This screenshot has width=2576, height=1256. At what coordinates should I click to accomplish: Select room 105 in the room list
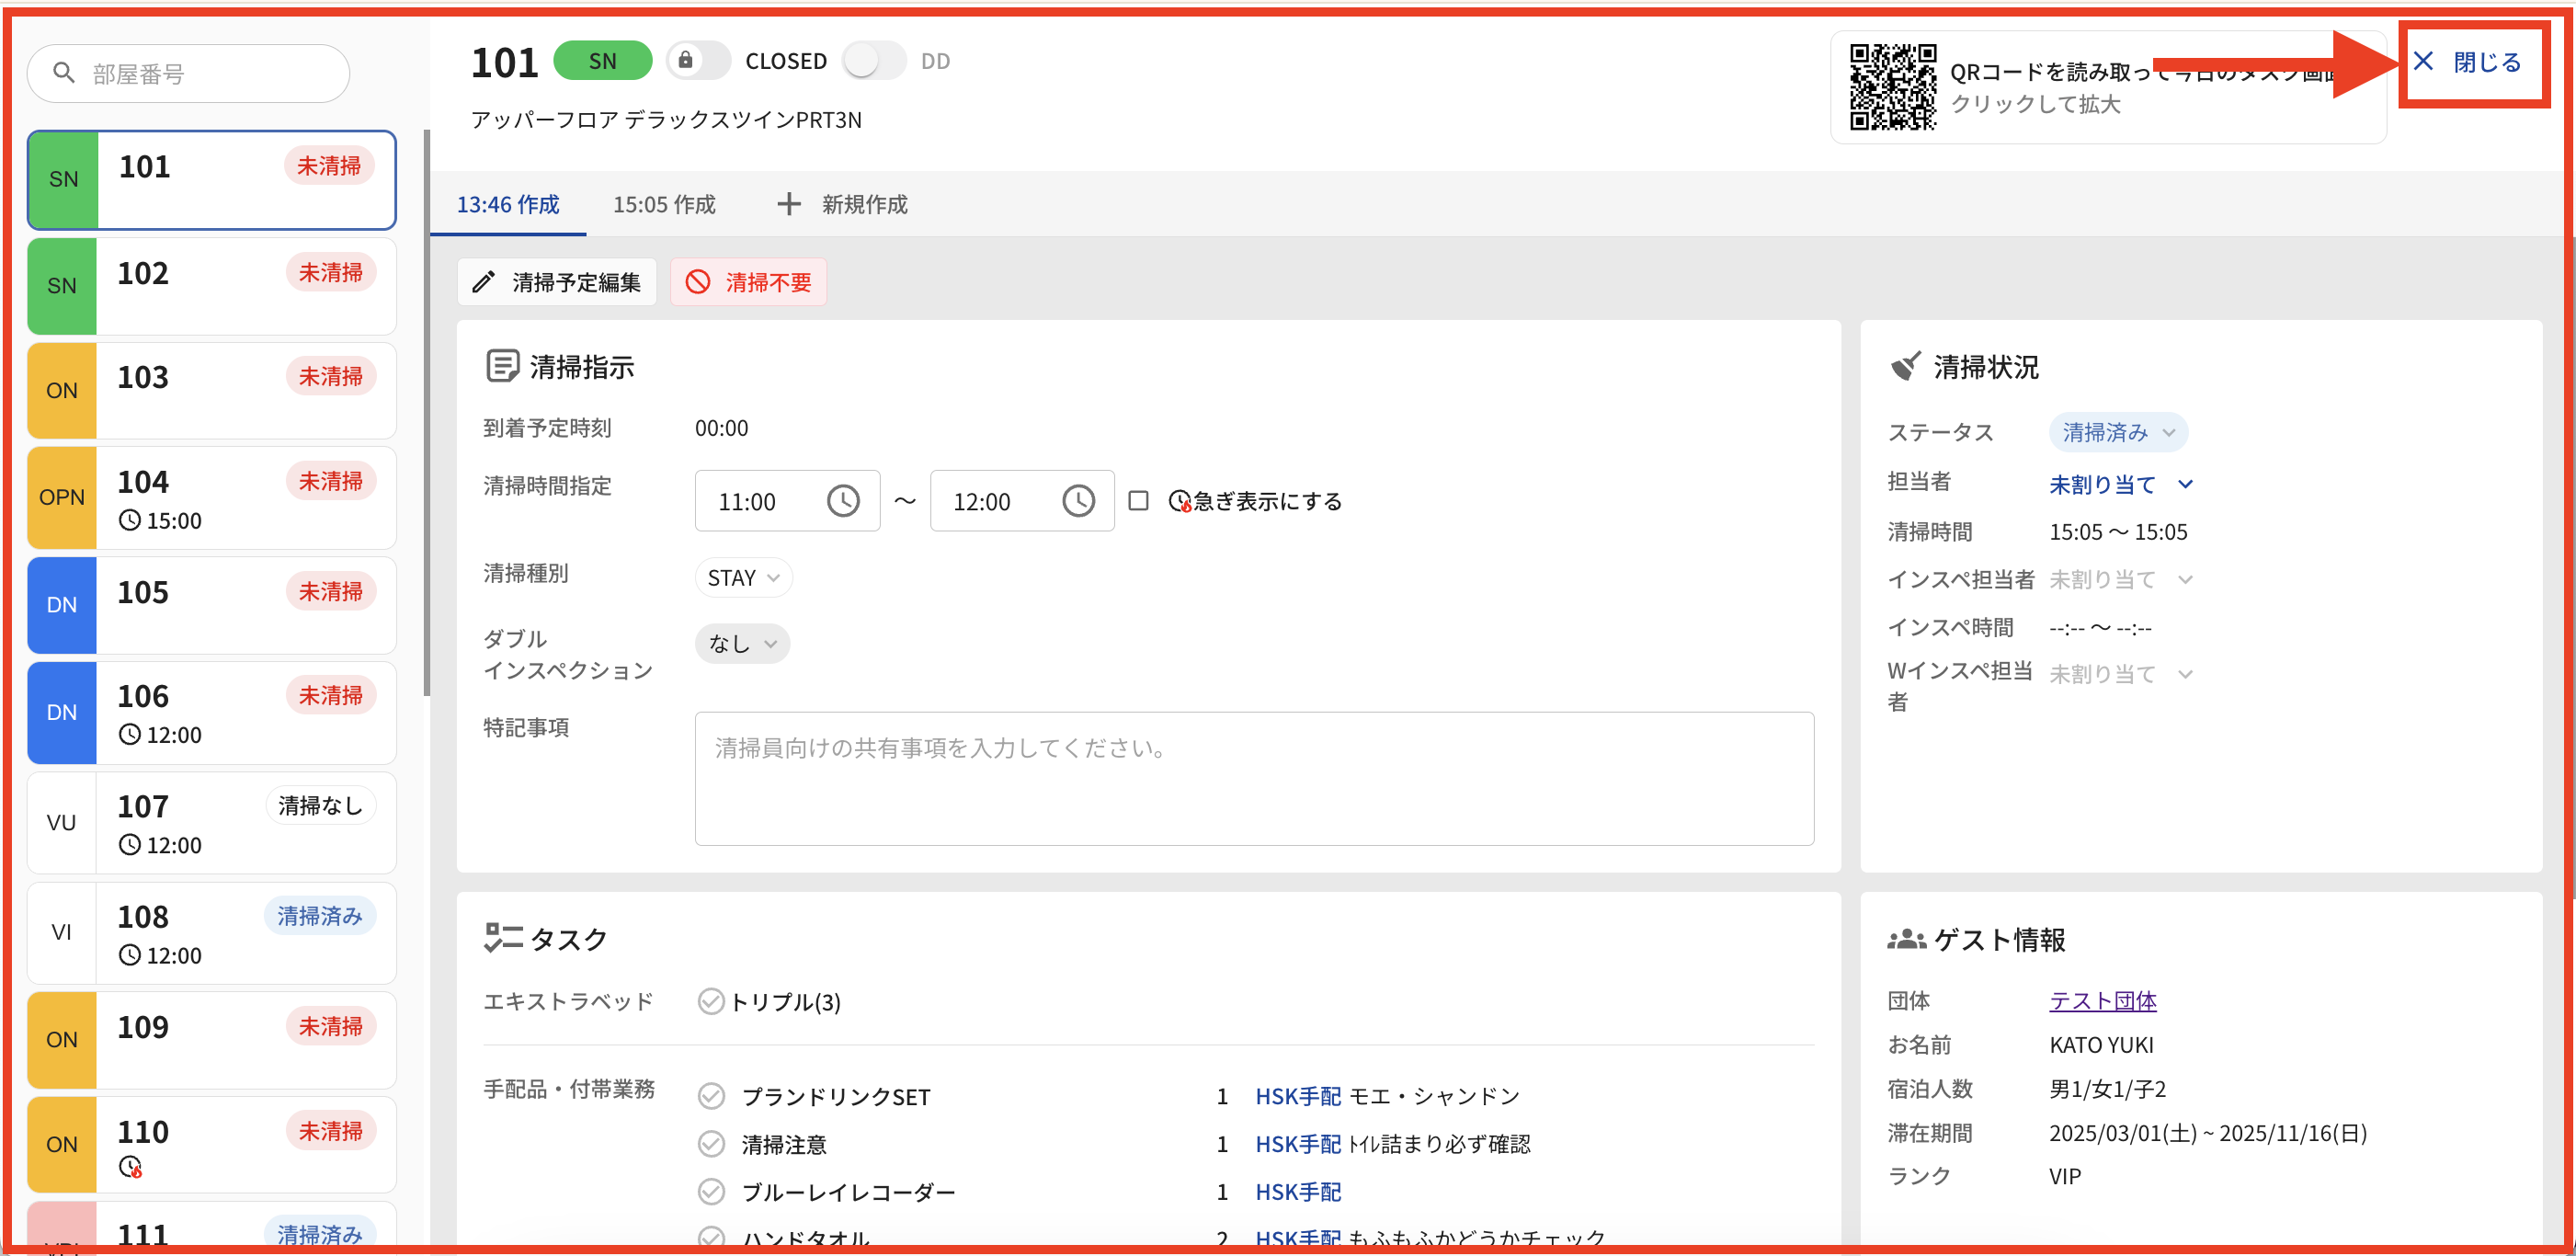(x=212, y=605)
